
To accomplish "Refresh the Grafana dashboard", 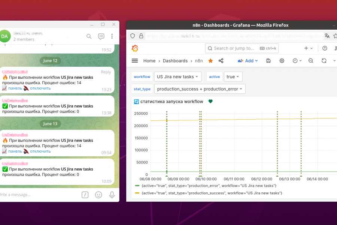I will (x=324, y=61).
